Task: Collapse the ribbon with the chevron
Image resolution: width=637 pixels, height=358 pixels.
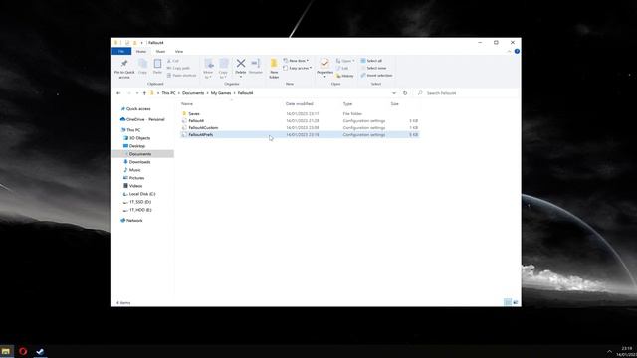Action: (509, 51)
